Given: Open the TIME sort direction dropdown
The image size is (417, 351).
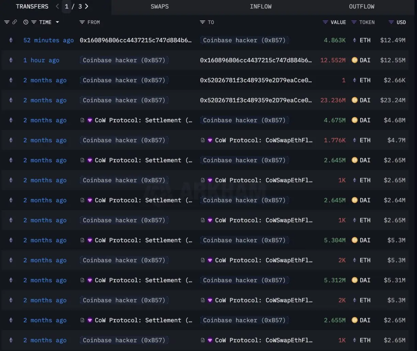Looking at the screenshot, I should (57, 22).
